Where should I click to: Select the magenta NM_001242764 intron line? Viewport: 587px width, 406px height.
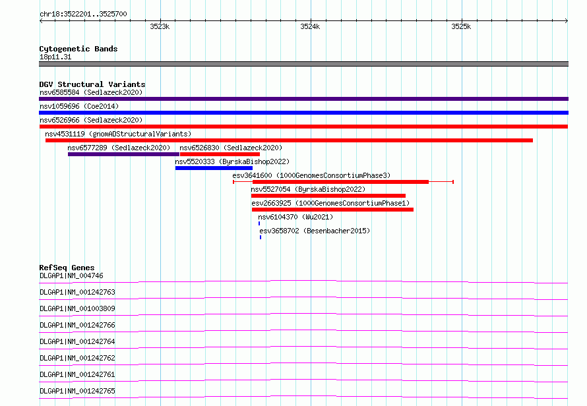click(303, 347)
